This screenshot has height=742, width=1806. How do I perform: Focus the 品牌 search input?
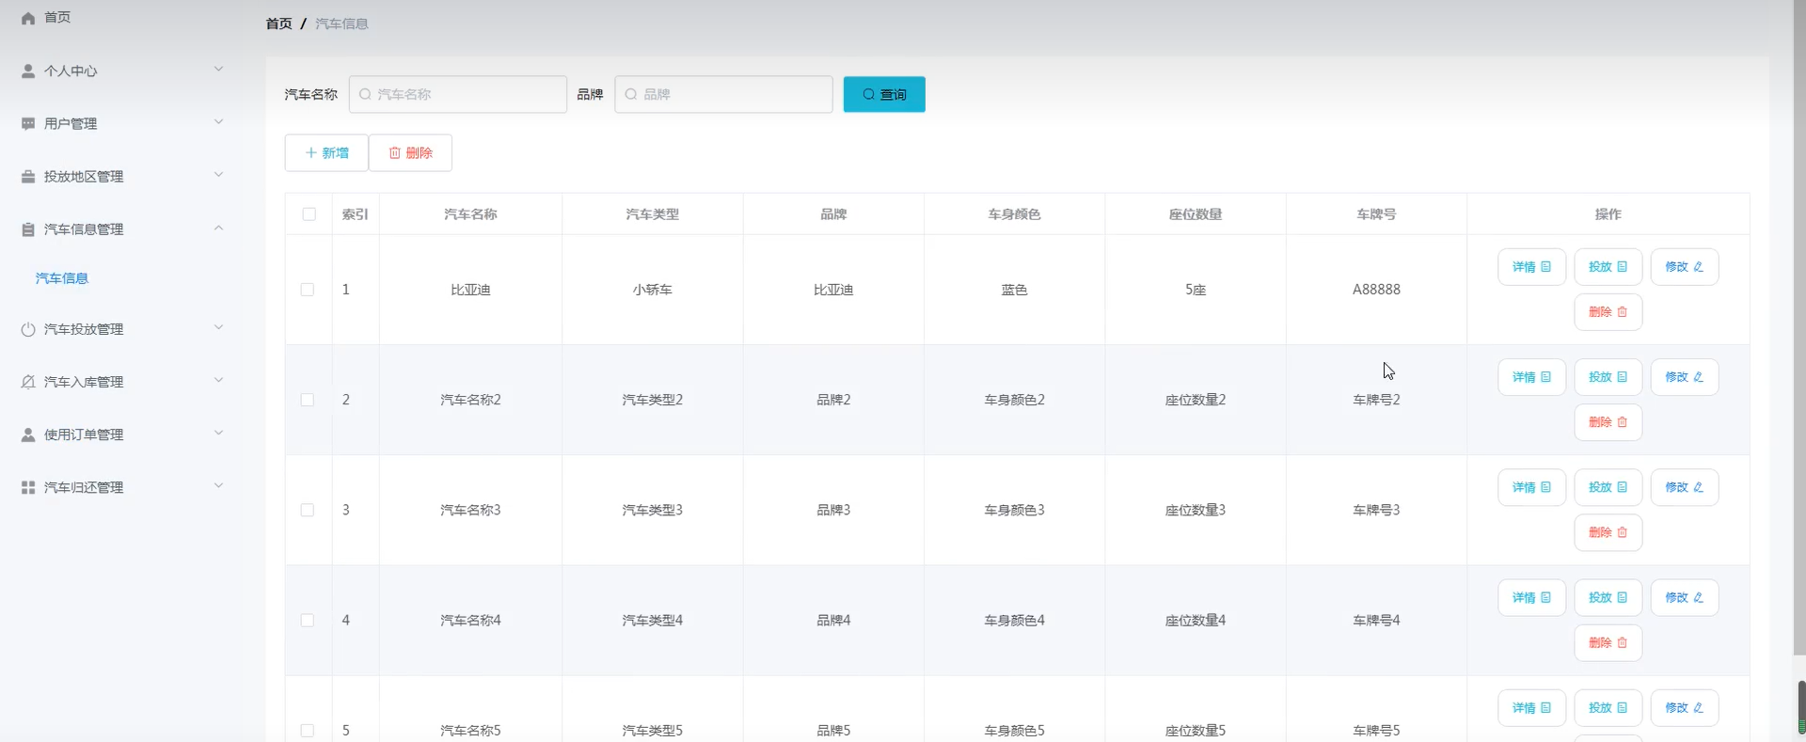click(723, 94)
